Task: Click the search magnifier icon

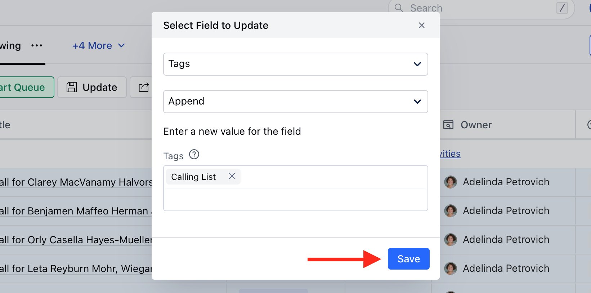Action: [399, 8]
